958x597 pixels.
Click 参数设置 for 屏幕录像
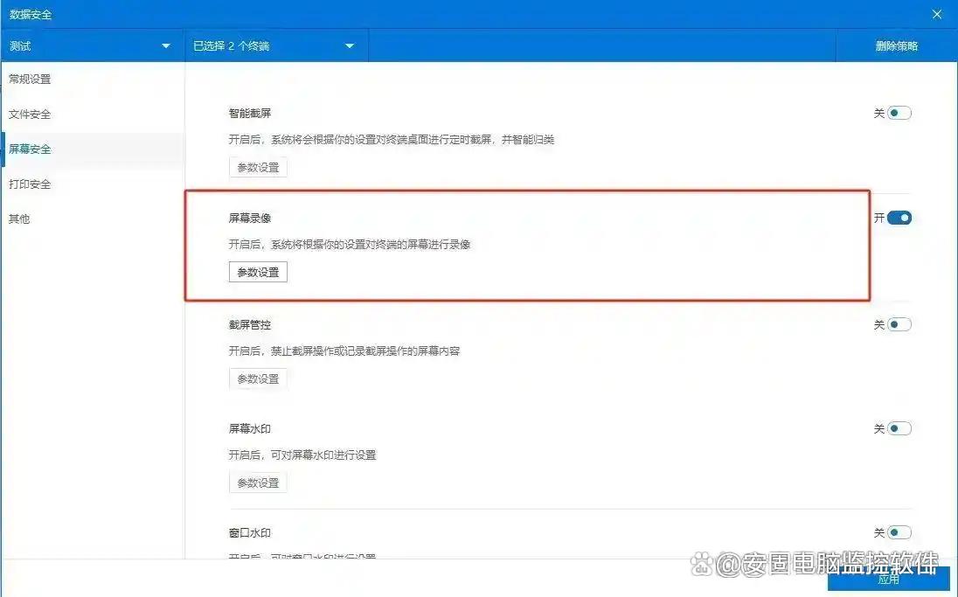(x=258, y=272)
